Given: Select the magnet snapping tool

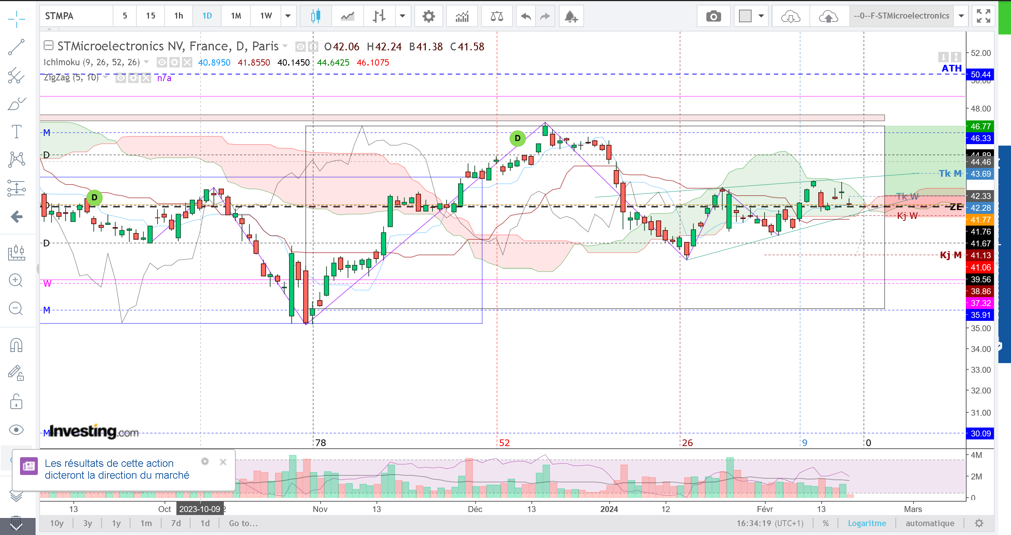Looking at the screenshot, I should (x=16, y=345).
